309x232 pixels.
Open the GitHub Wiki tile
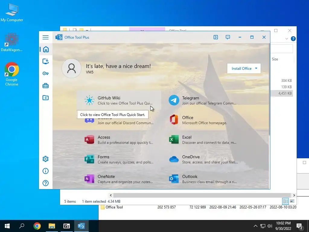click(119, 100)
